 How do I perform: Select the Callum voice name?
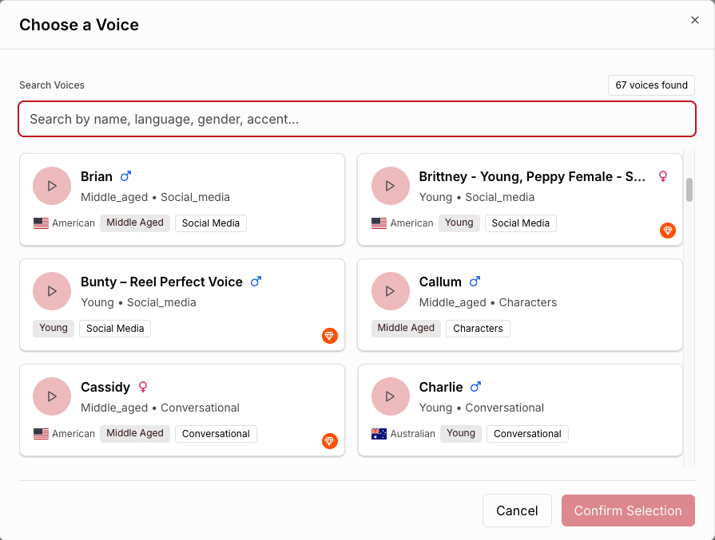click(x=440, y=282)
